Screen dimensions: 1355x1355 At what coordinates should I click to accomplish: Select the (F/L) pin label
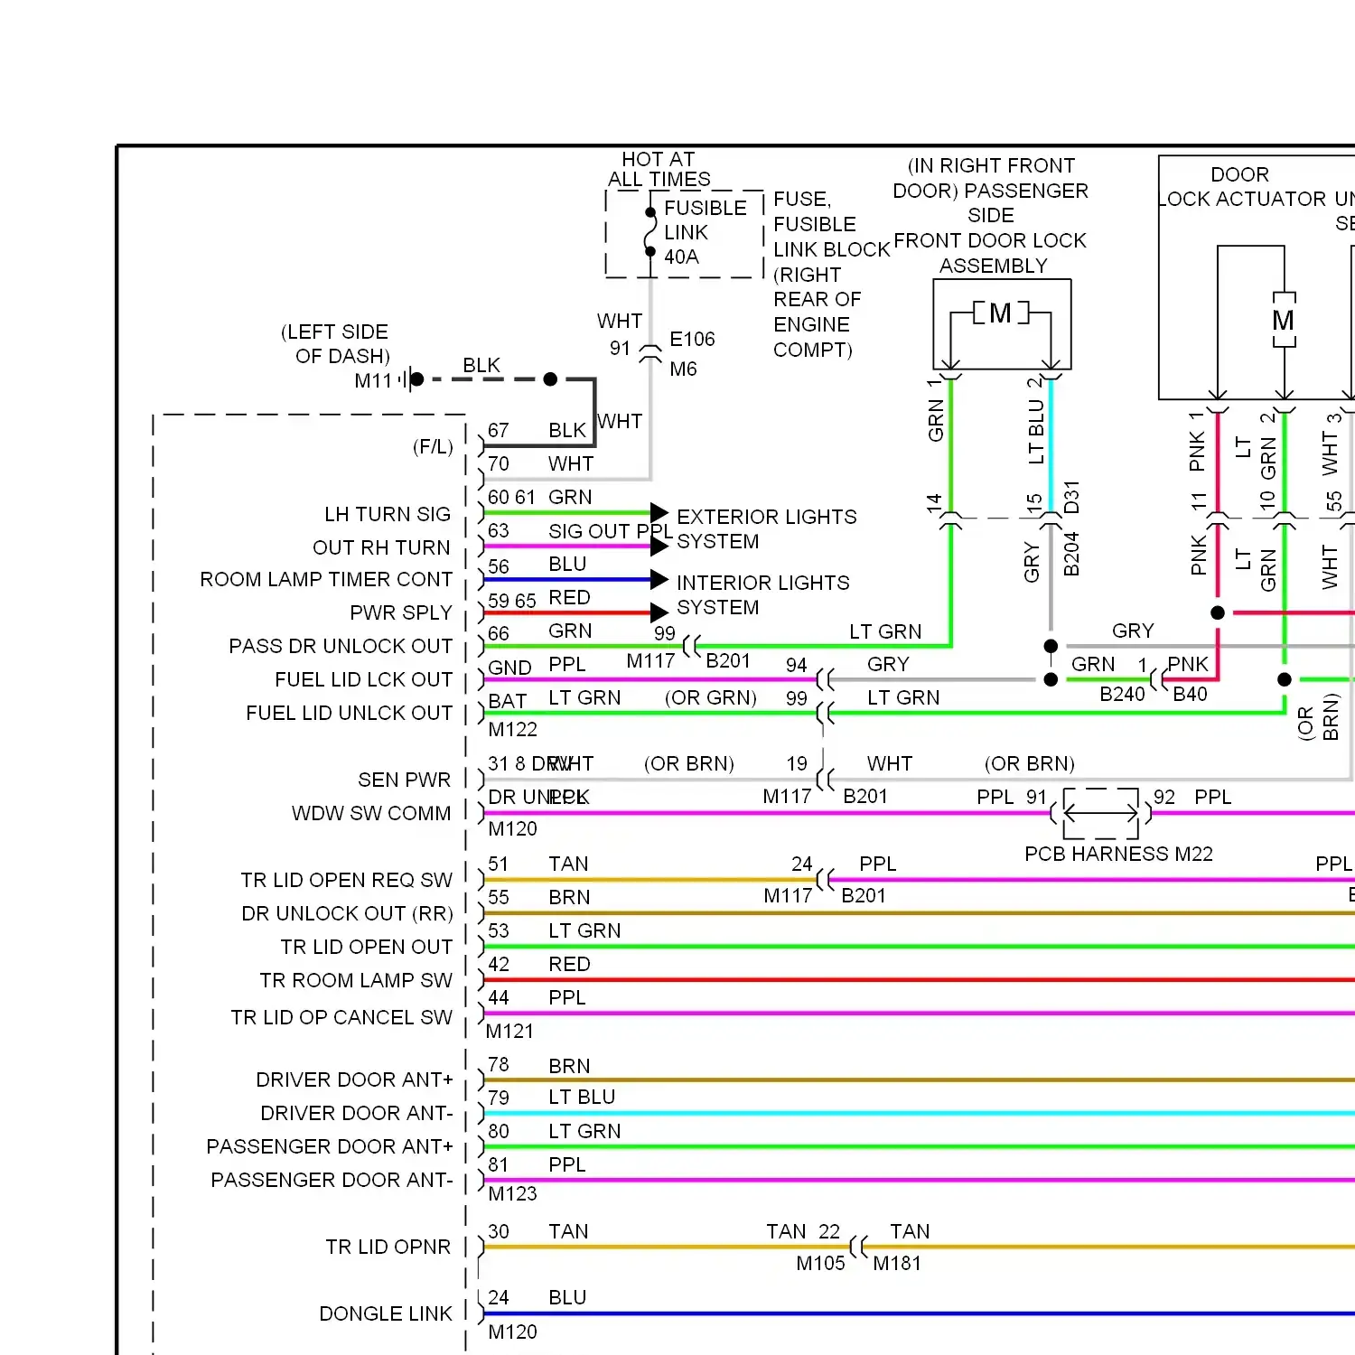[x=433, y=446]
